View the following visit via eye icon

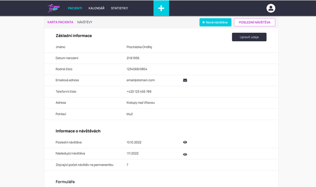pyautogui.click(x=185, y=155)
